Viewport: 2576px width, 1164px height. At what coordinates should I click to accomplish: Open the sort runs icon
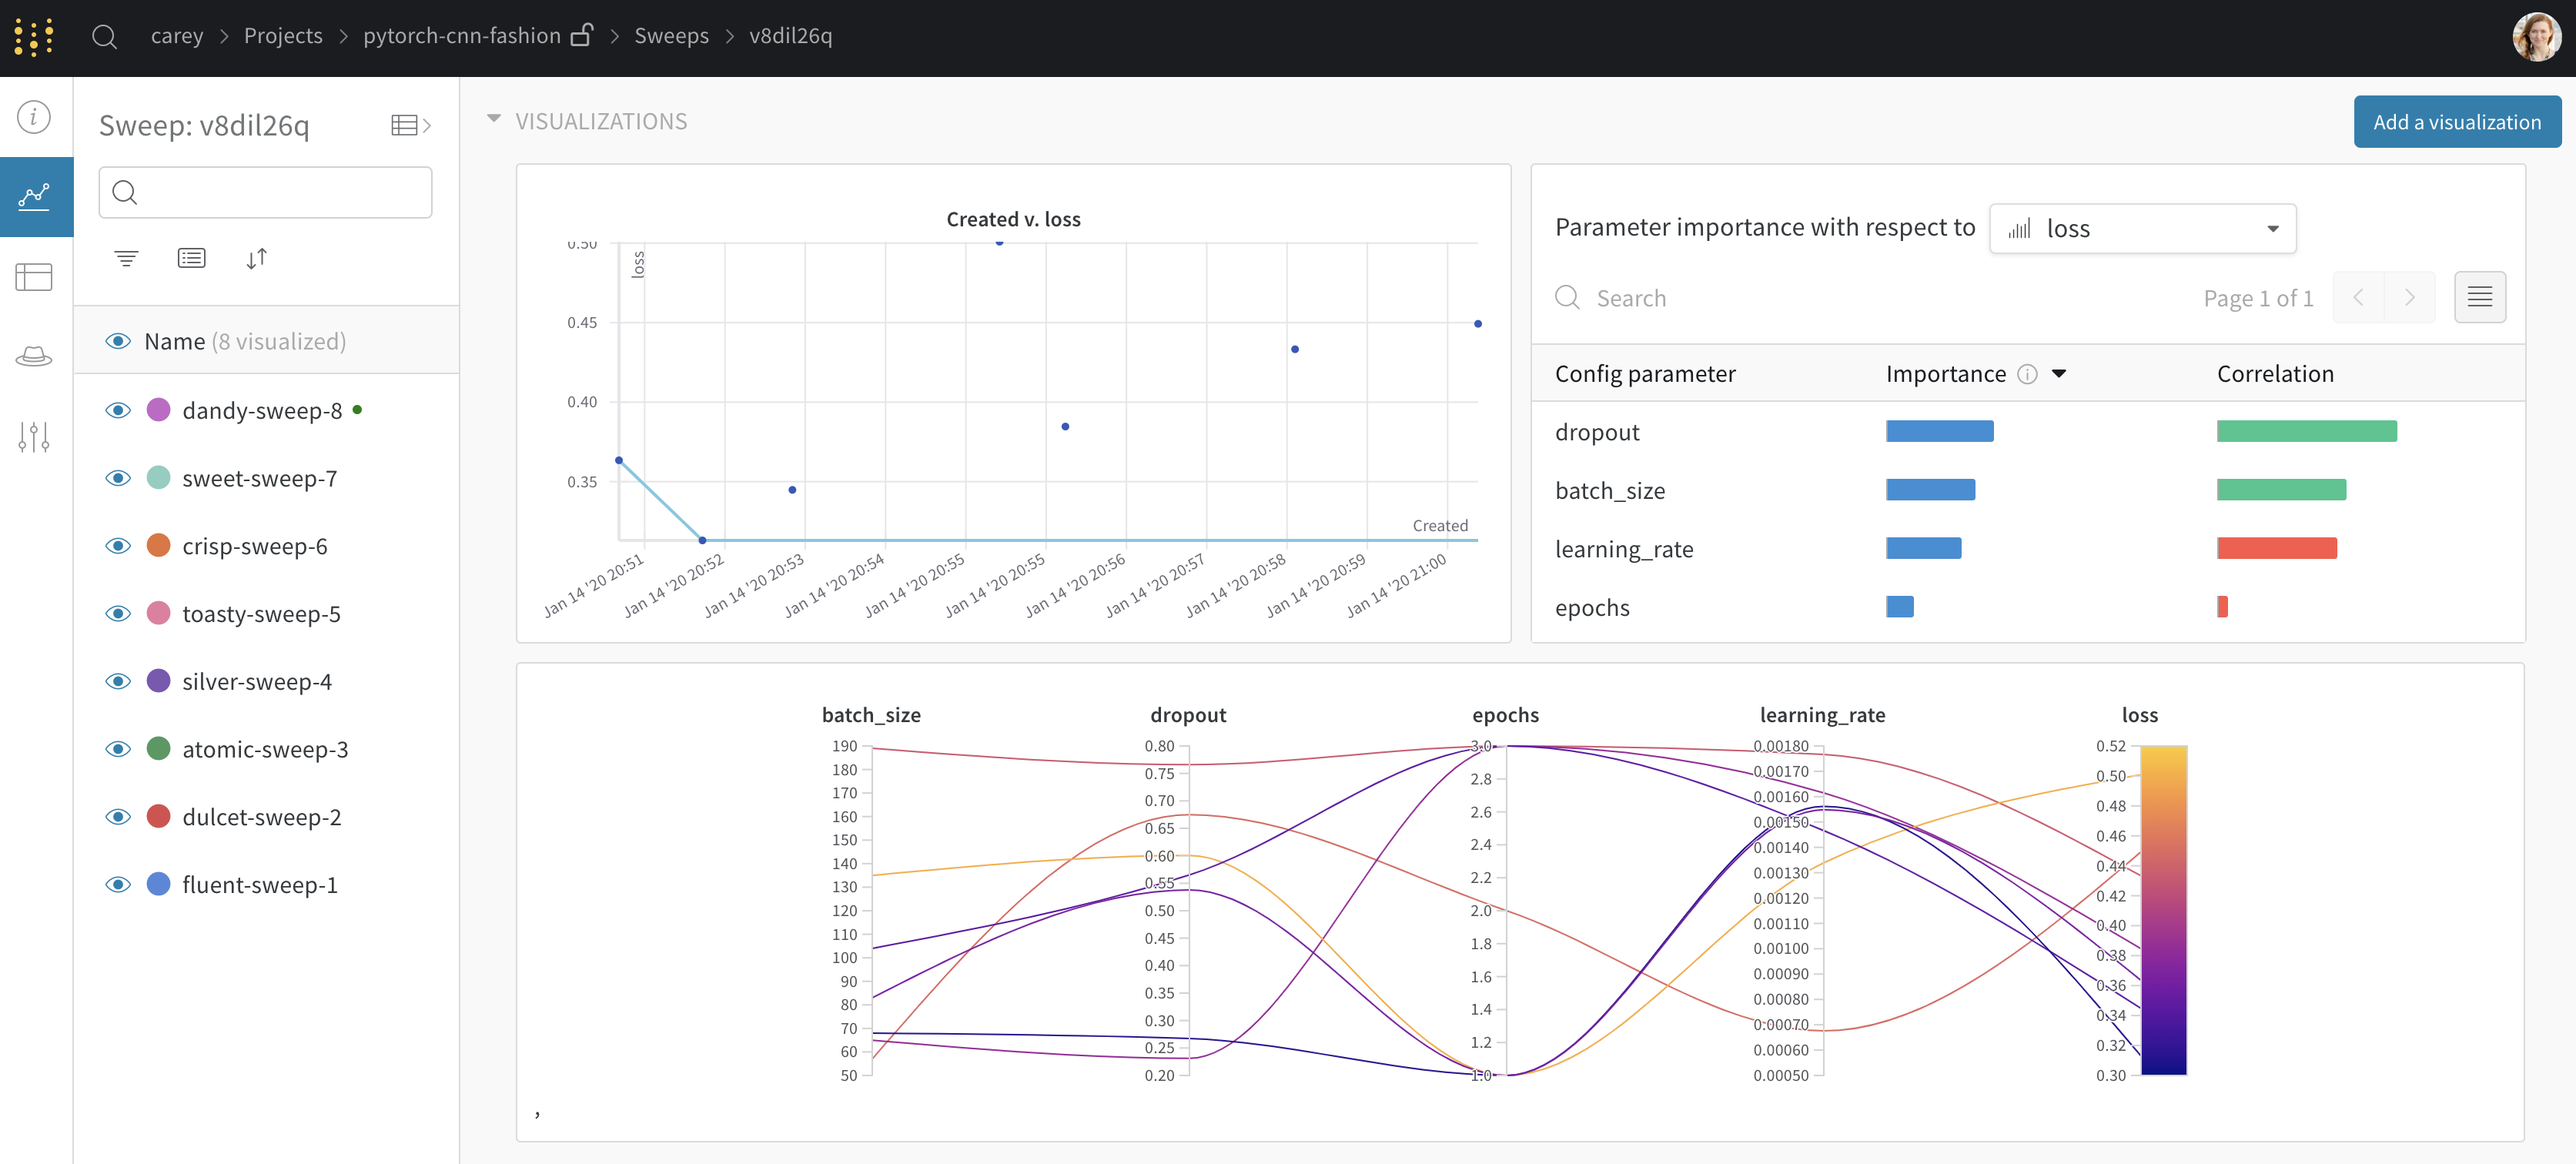point(256,258)
